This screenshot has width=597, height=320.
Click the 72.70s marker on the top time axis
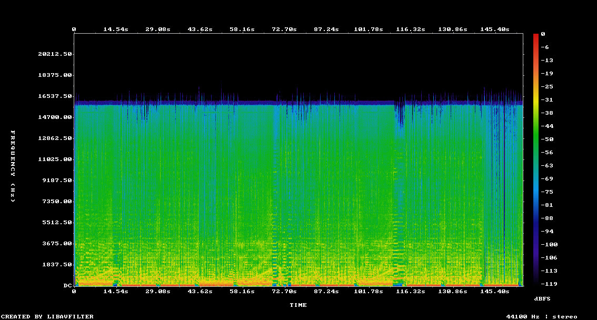tap(284, 29)
